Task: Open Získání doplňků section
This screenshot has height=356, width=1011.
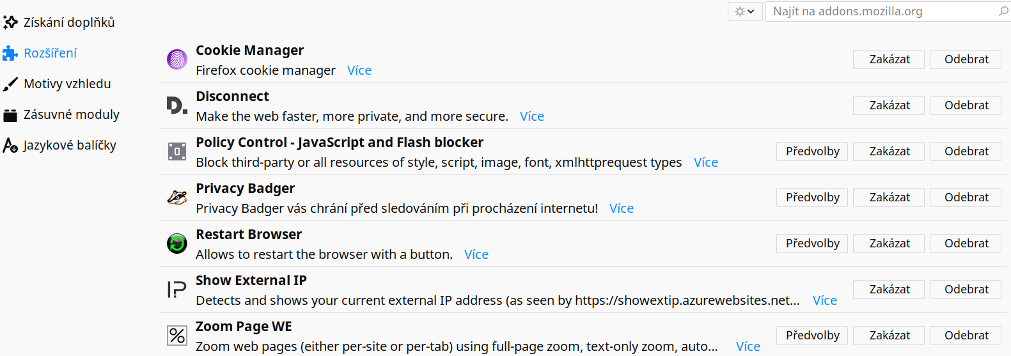Action: [x=59, y=22]
